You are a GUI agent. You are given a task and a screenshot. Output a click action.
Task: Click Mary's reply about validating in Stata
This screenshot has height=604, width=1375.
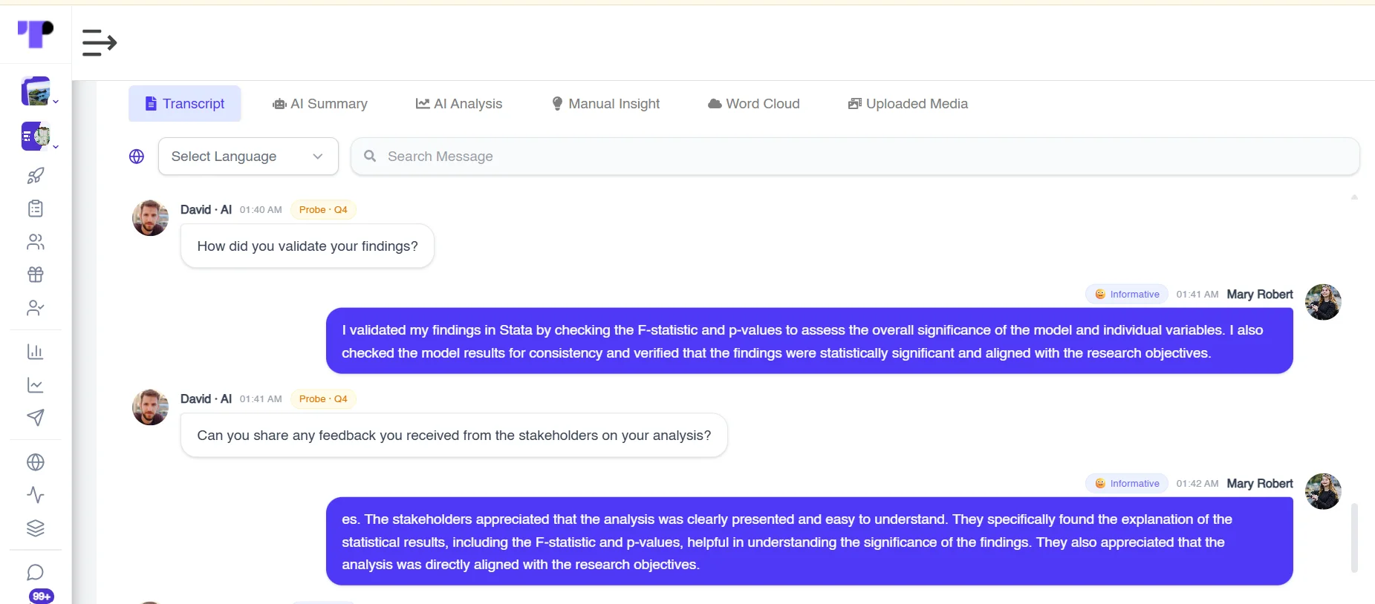click(810, 341)
